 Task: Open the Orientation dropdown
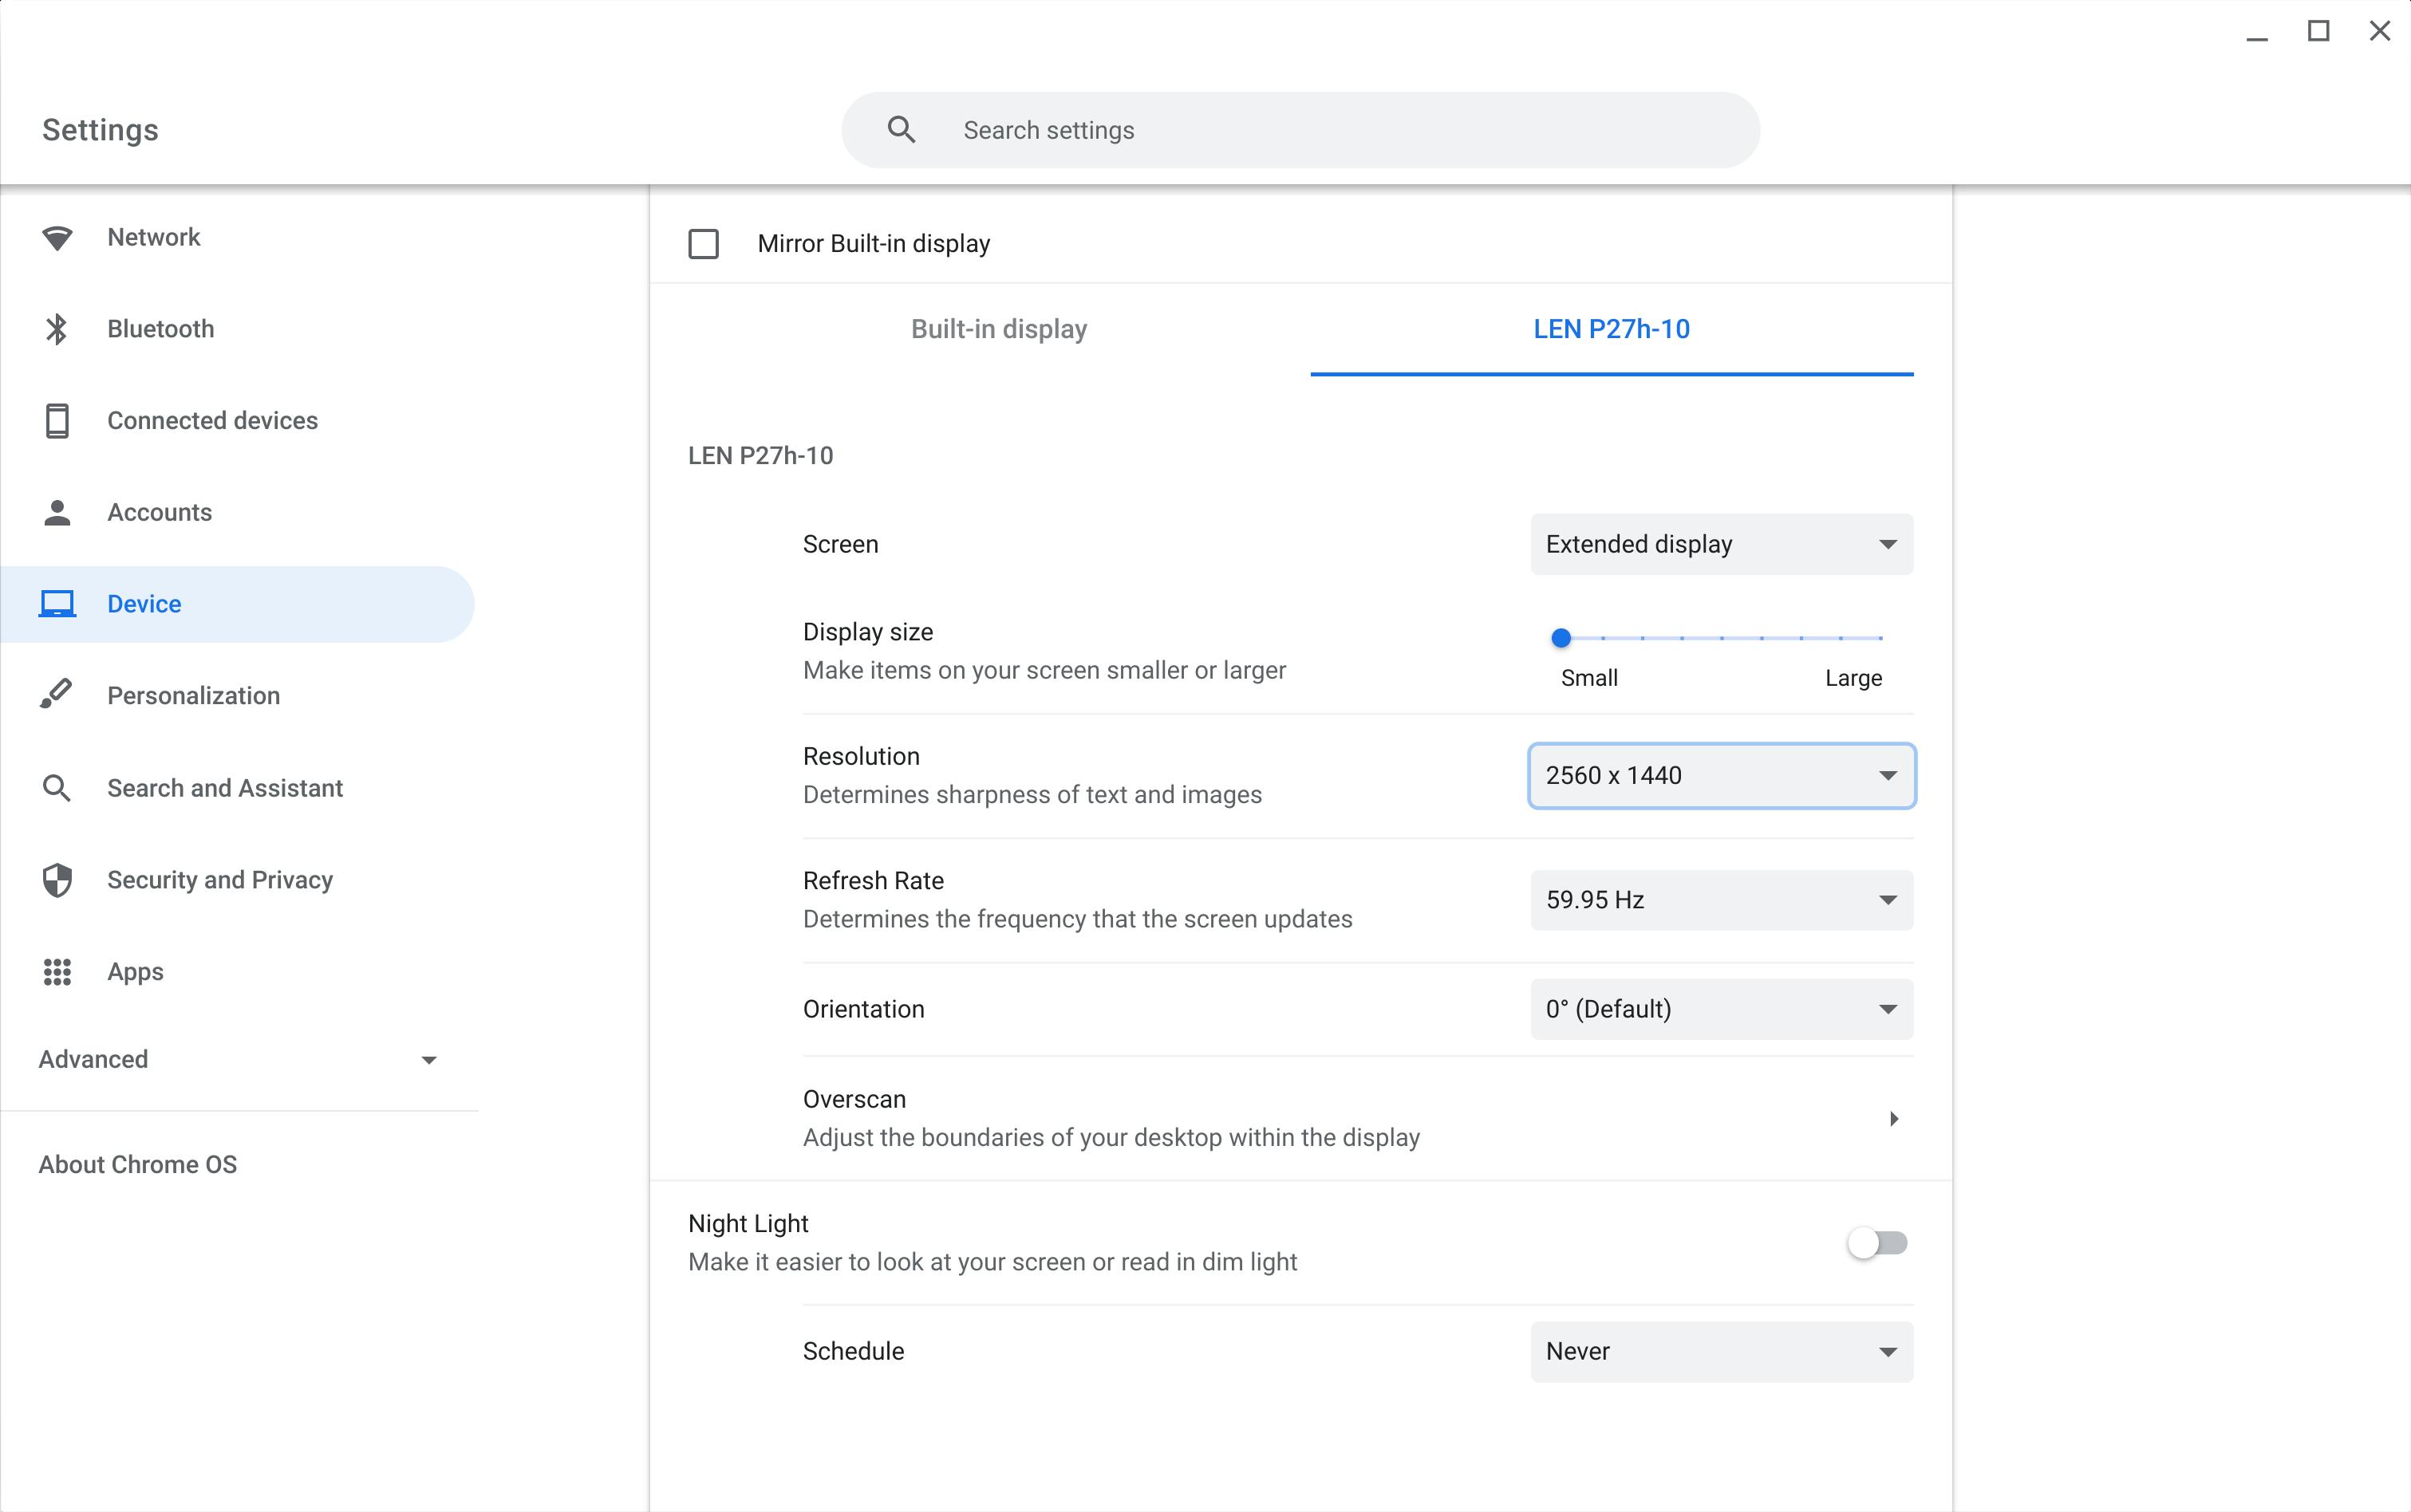1721,1009
